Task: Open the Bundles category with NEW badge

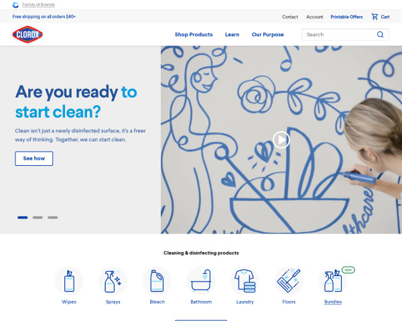Action: (333, 281)
